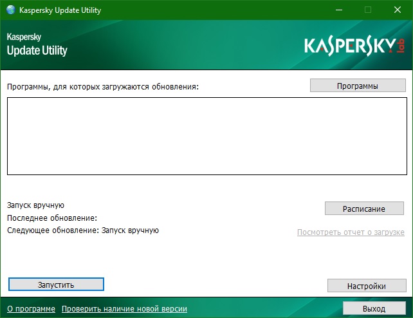The height and width of the screenshot is (318, 413).
Task: Select the 'Программы, для которых загружаются обновления:' label
Action: point(103,86)
